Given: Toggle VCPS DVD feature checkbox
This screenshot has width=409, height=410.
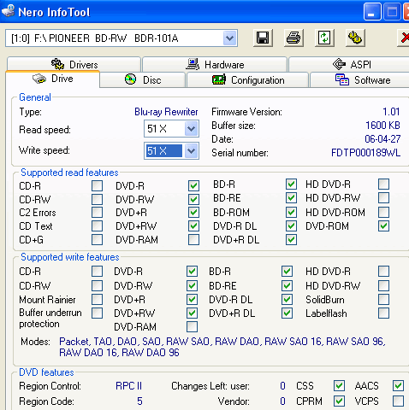Looking at the screenshot, I should (398, 401).
